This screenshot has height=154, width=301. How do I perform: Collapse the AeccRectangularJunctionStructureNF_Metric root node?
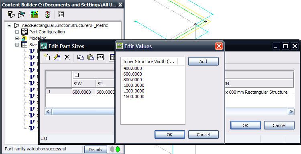9,25
